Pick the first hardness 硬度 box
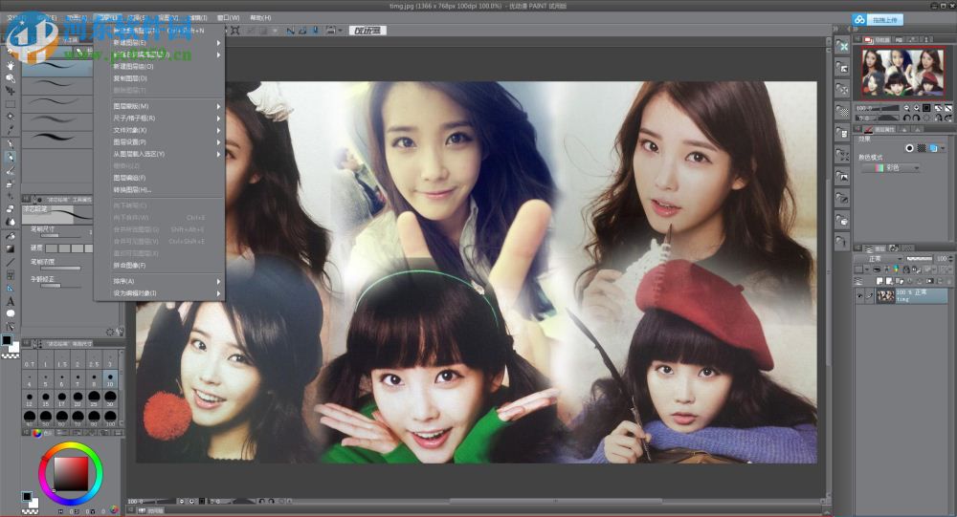Screen dimensions: 957x517 [x=52, y=248]
